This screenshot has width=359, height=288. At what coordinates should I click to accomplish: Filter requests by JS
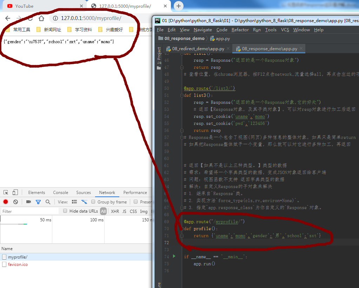click(124, 211)
